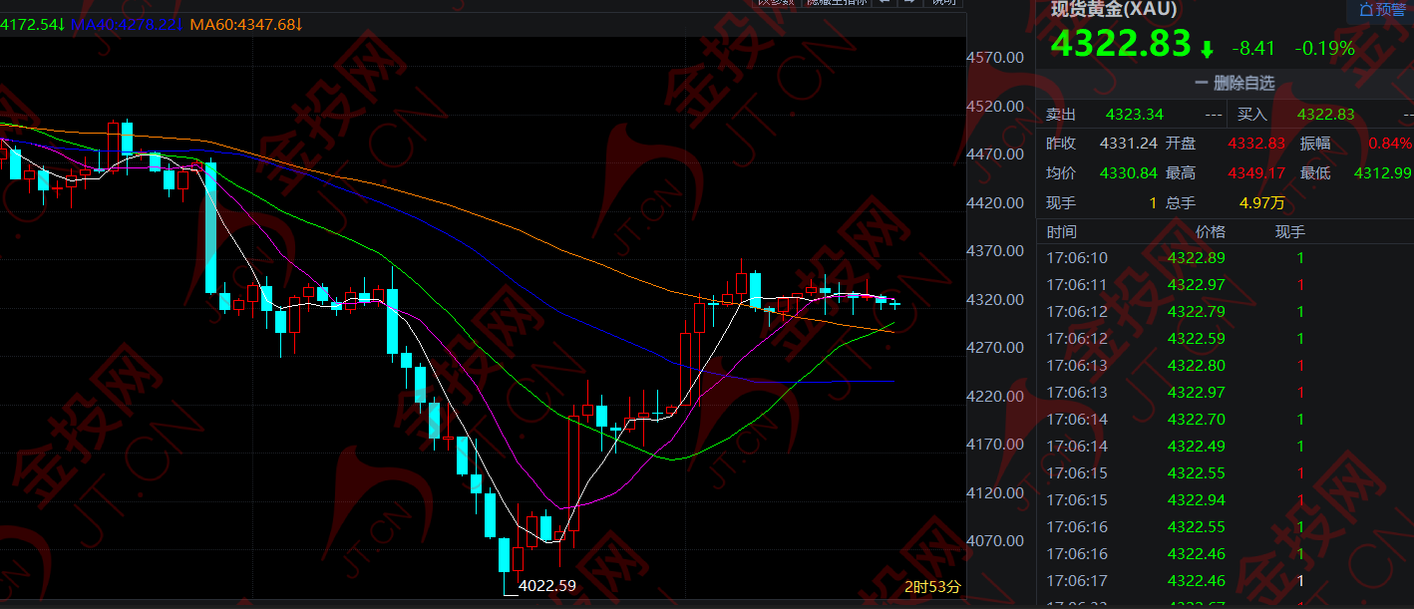Click the 4070.00 price axis label
This screenshot has width=1414, height=609.
[x=995, y=541]
